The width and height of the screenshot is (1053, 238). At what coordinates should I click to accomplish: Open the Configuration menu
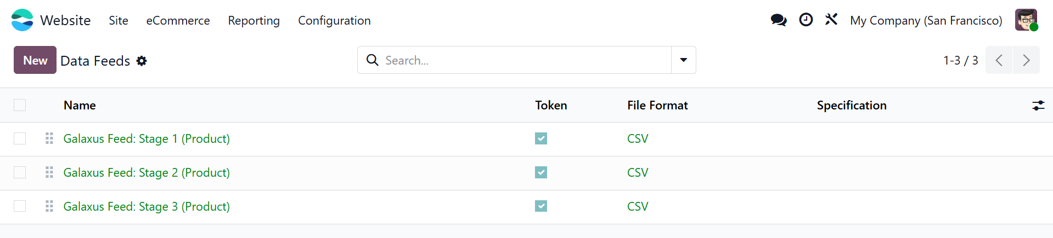[334, 20]
